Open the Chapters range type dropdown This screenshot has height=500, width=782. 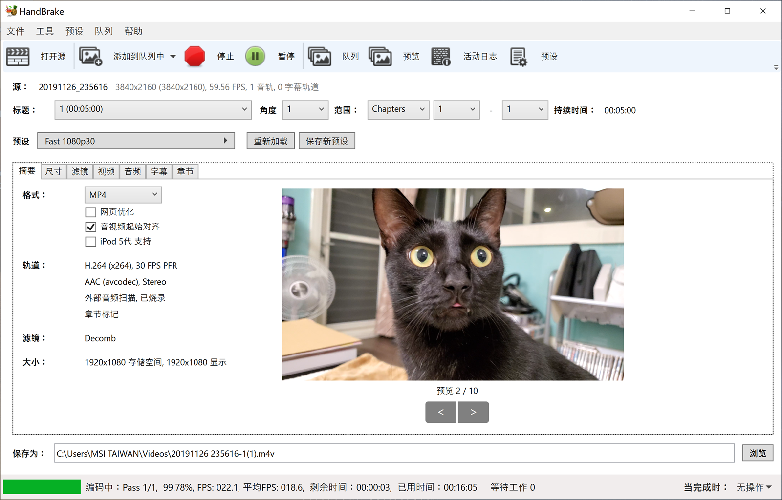point(398,110)
